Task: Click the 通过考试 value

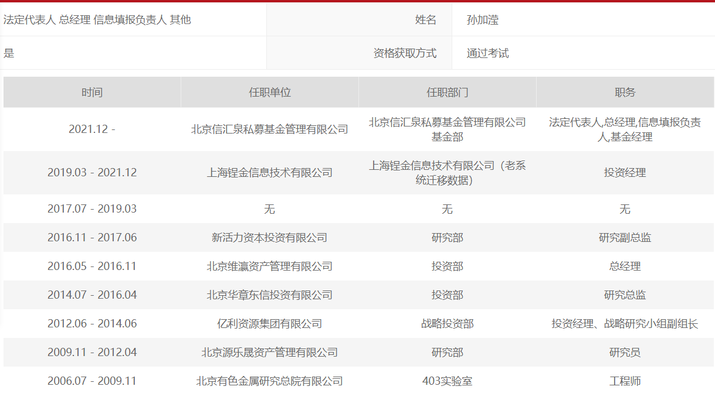Action: point(487,53)
